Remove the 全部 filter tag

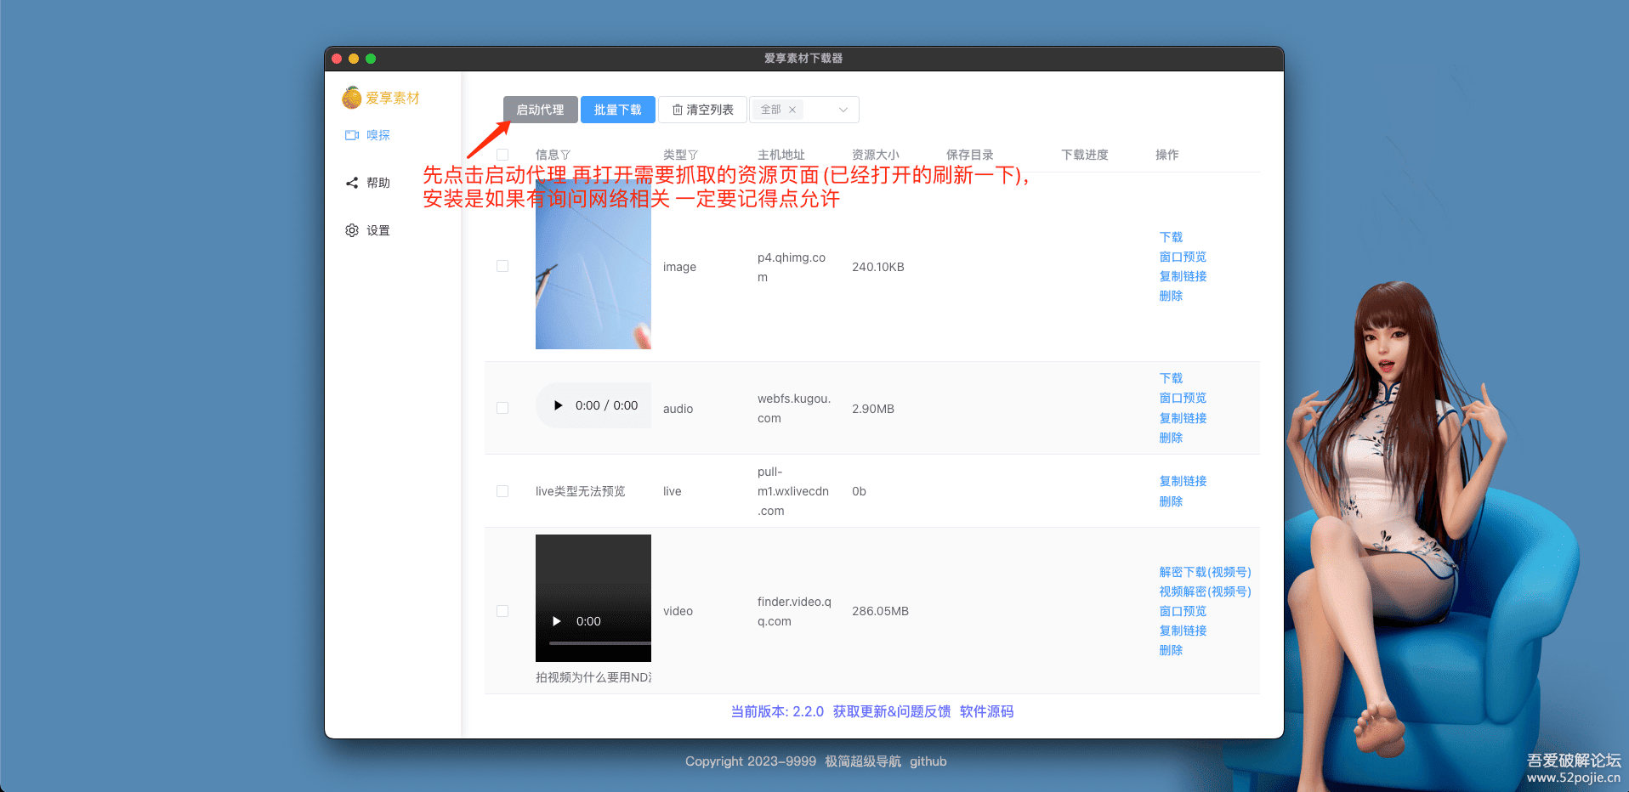click(x=792, y=110)
